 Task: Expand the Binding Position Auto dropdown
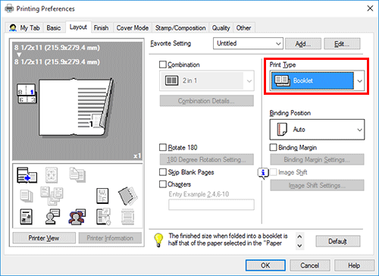point(317,130)
